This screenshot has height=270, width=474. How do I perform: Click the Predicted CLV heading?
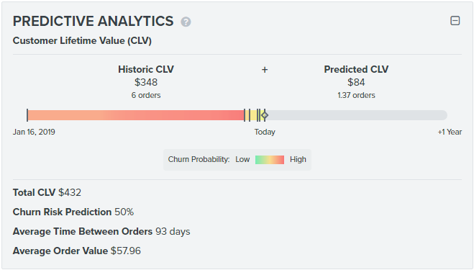356,69
